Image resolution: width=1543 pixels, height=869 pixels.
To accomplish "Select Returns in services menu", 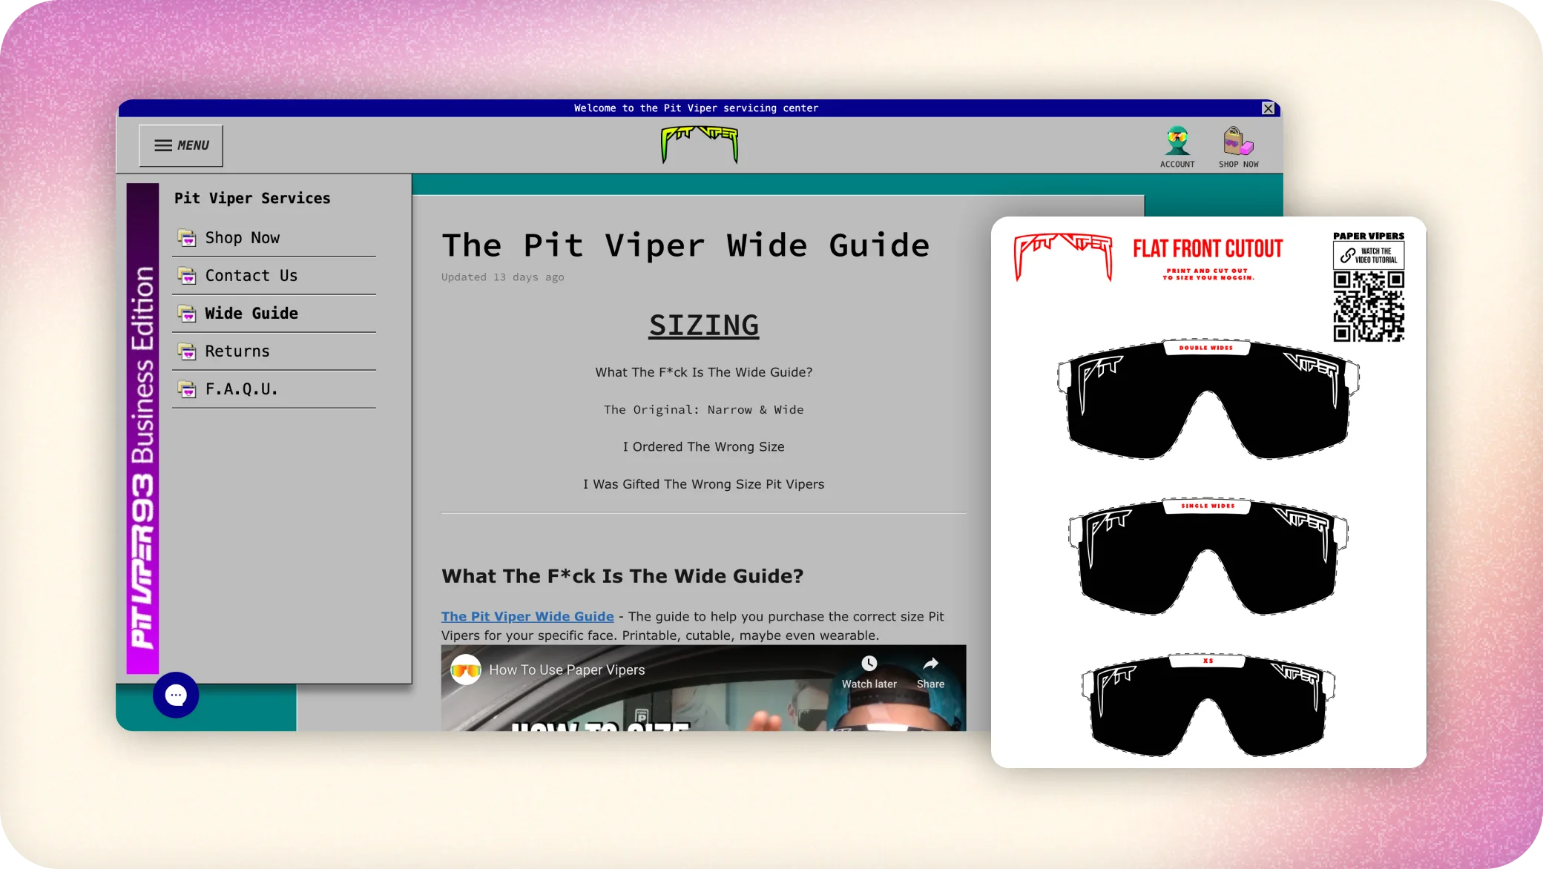I will click(x=274, y=351).
